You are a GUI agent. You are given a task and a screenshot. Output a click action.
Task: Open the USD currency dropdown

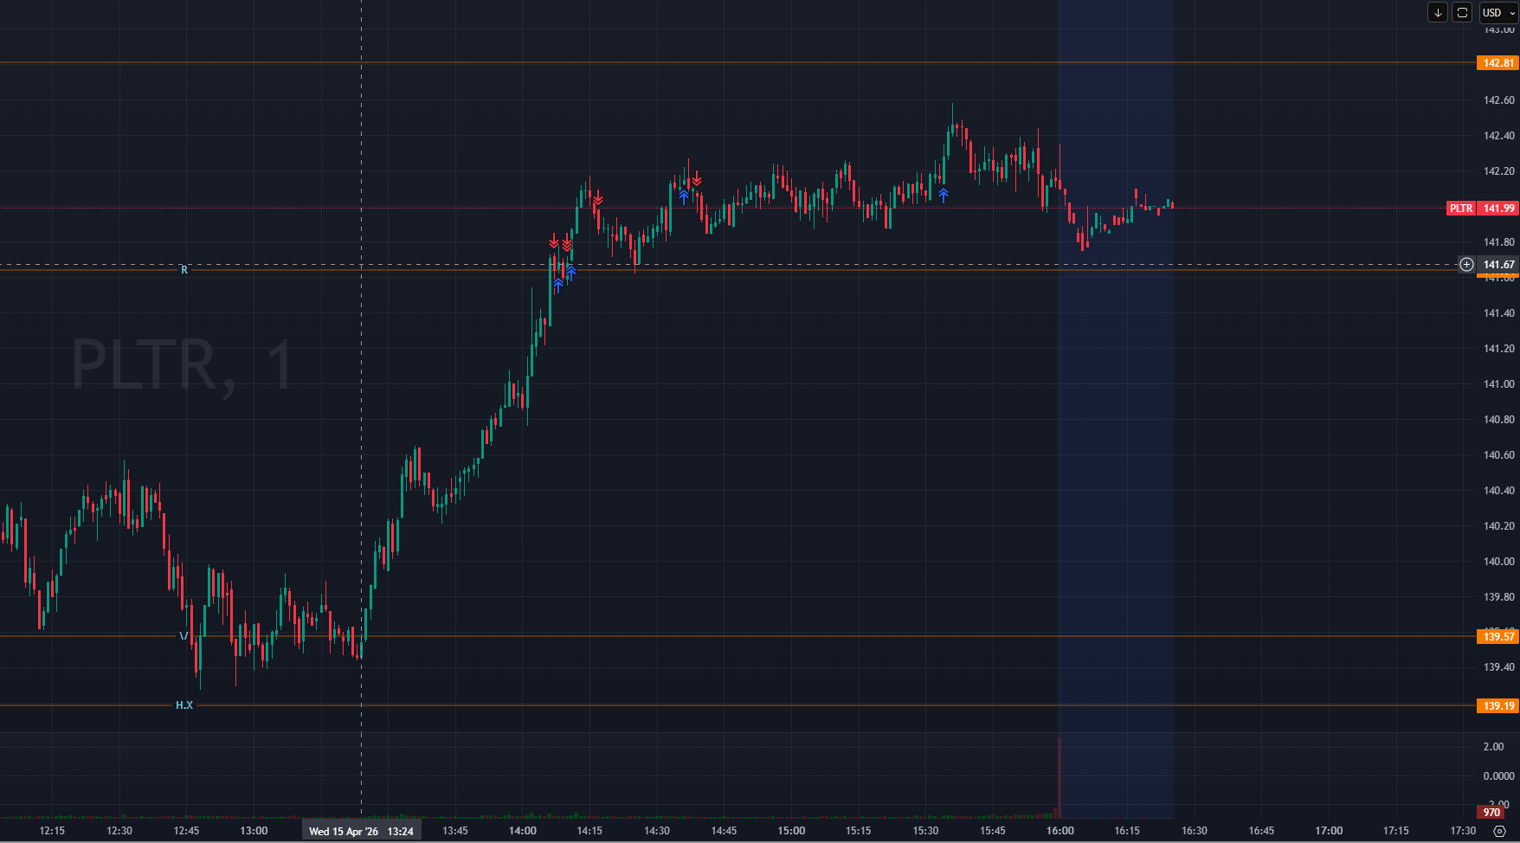point(1497,12)
